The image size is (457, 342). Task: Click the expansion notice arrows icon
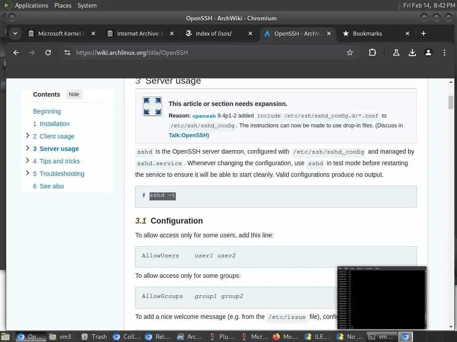pos(153,106)
